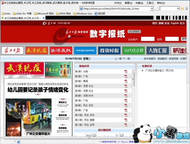Open the changjiangweekly logo

pyautogui.click(x=85, y=50)
